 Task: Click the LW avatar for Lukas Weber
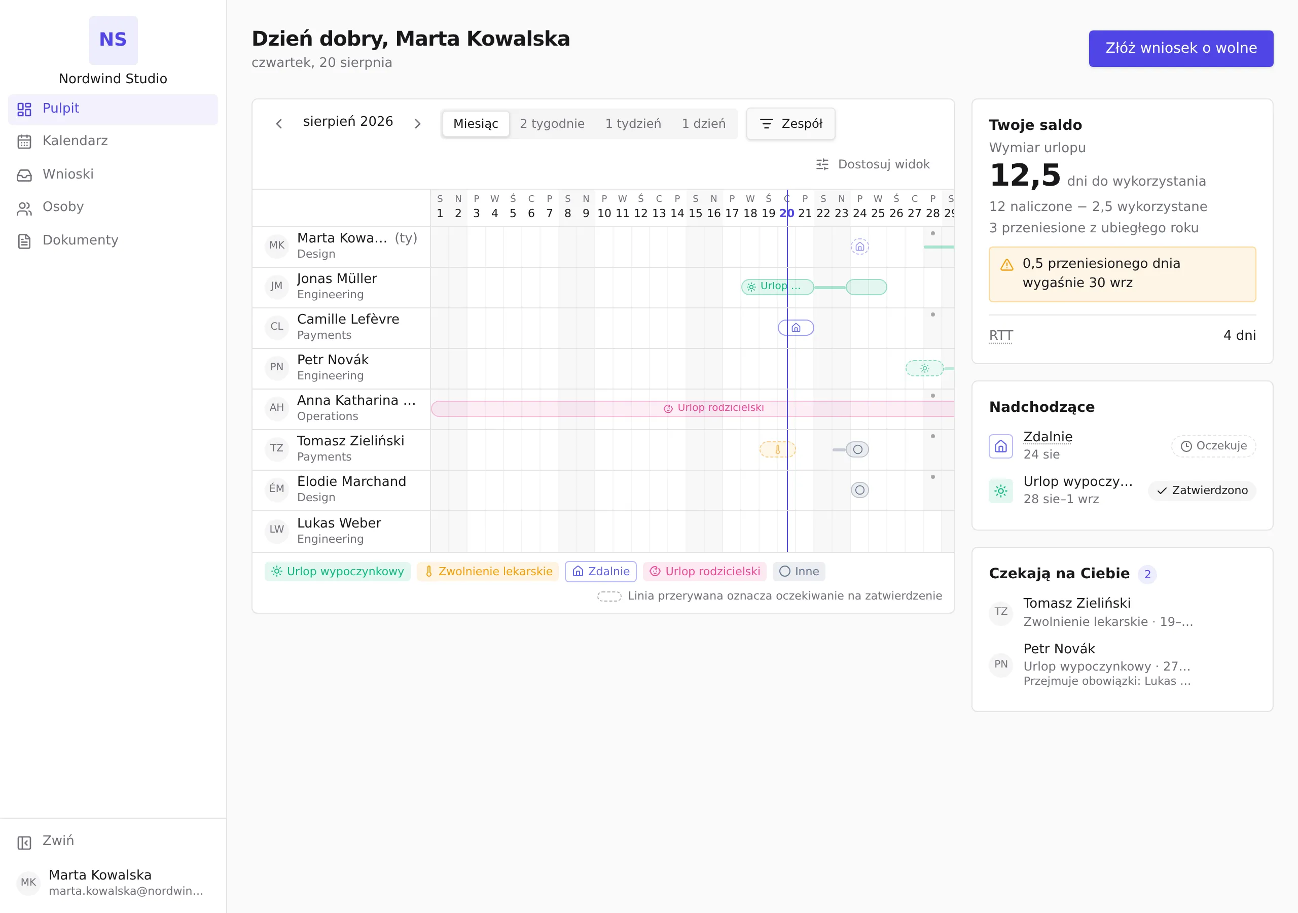pyautogui.click(x=276, y=530)
